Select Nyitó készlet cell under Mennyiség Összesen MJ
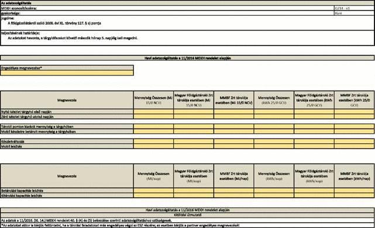Screen dimensions: 375x228 (153, 112)
